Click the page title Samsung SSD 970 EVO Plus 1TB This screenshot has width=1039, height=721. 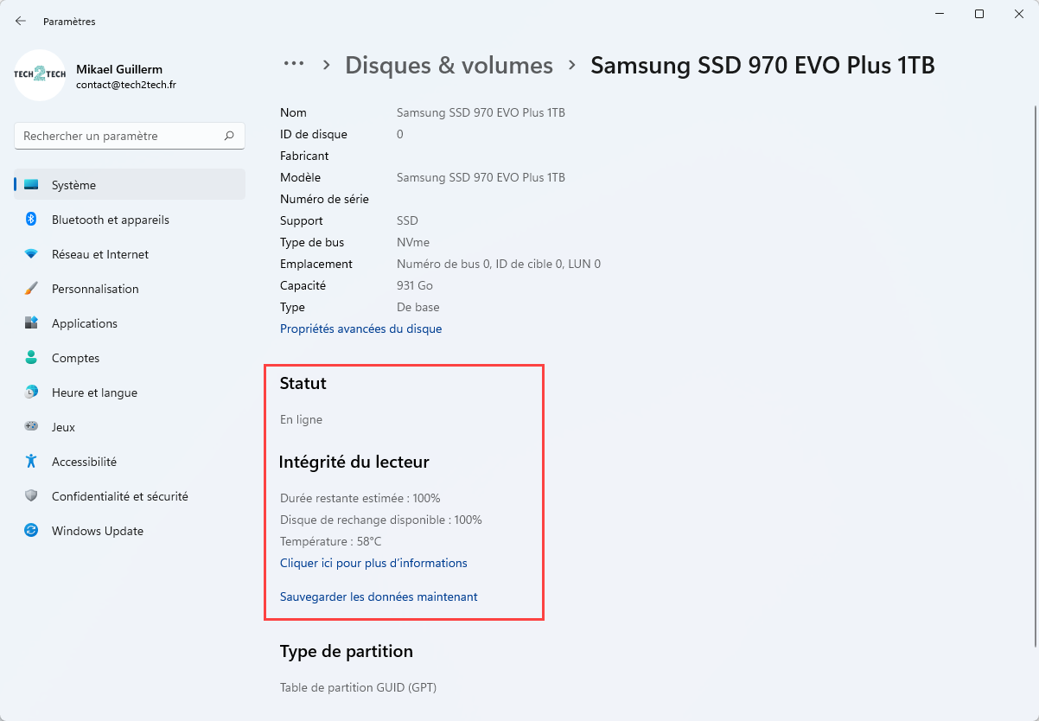coord(763,66)
